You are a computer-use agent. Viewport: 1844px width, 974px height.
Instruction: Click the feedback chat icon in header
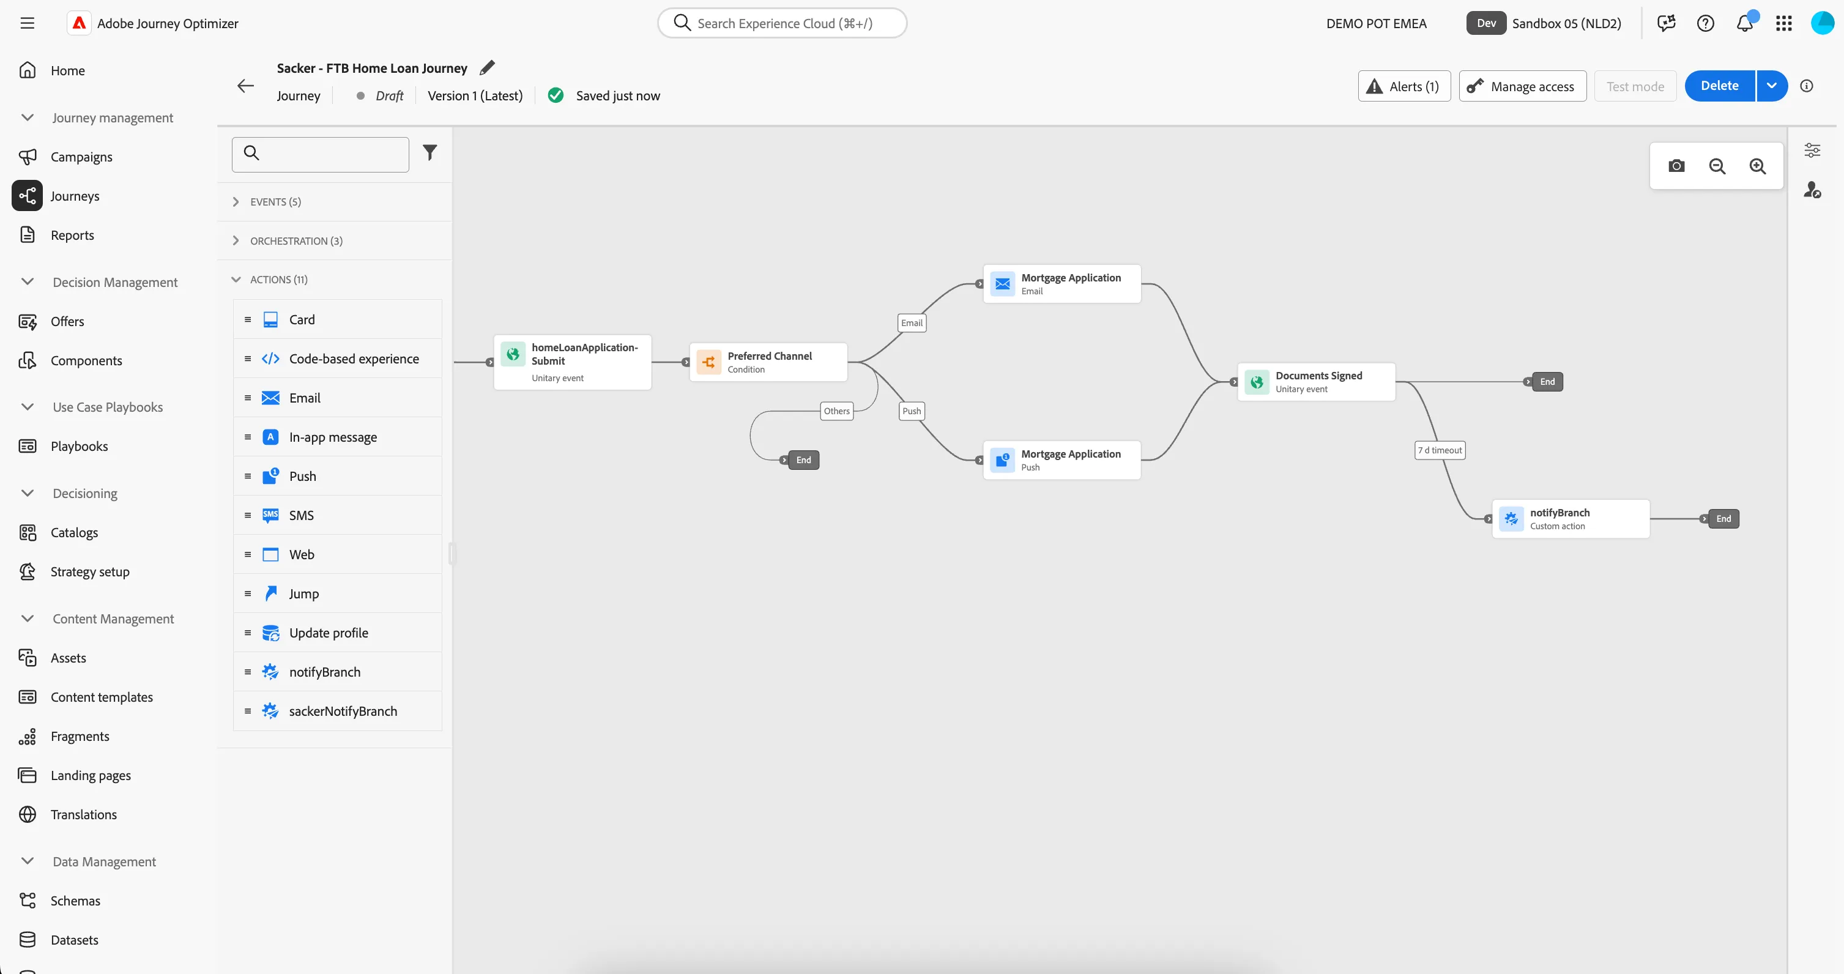click(1667, 23)
